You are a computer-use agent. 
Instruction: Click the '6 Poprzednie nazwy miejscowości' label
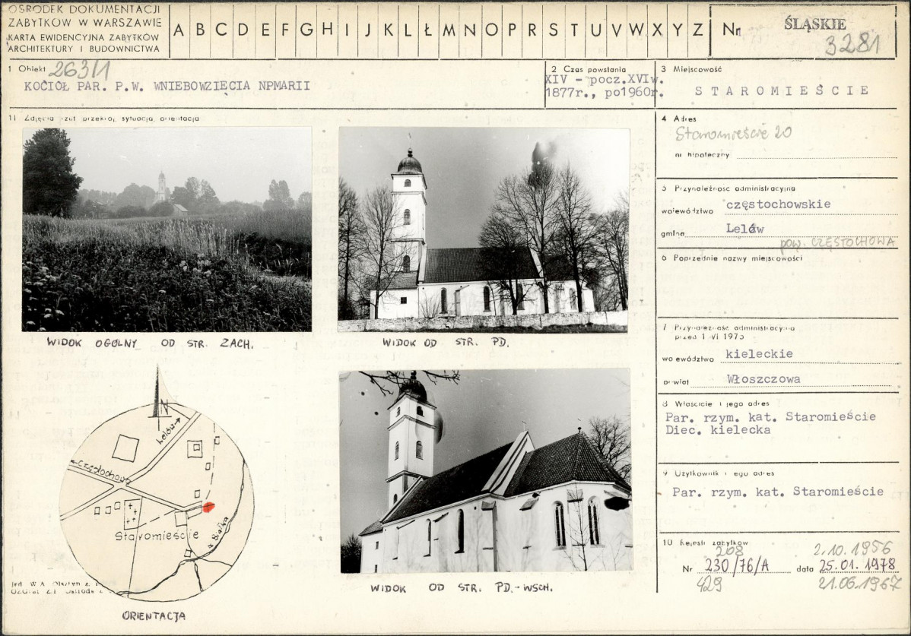pyautogui.click(x=732, y=258)
